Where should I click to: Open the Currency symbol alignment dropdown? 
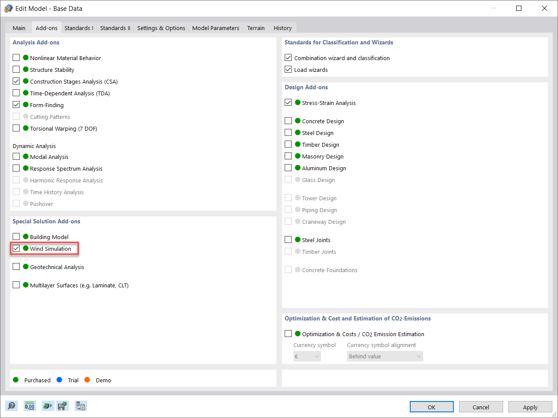(385, 356)
